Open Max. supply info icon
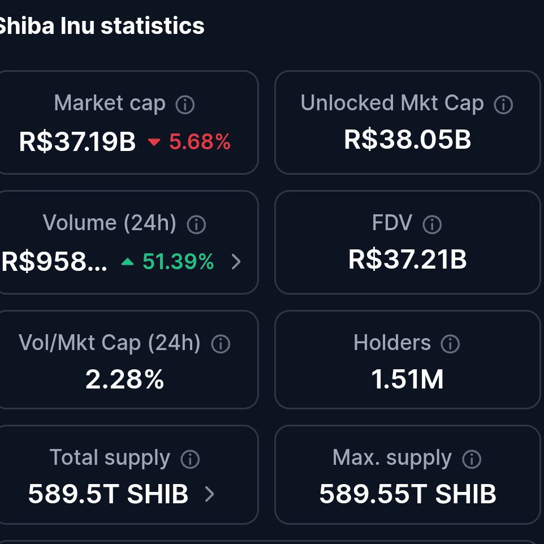The height and width of the screenshot is (544, 544). (x=472, y=459)
